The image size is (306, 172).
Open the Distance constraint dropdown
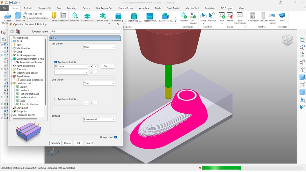(x=71, y=66)
